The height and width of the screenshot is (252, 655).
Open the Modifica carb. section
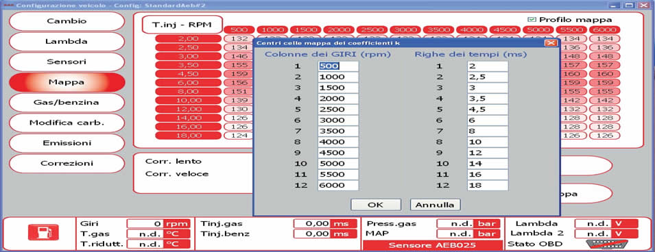[67, 123]
